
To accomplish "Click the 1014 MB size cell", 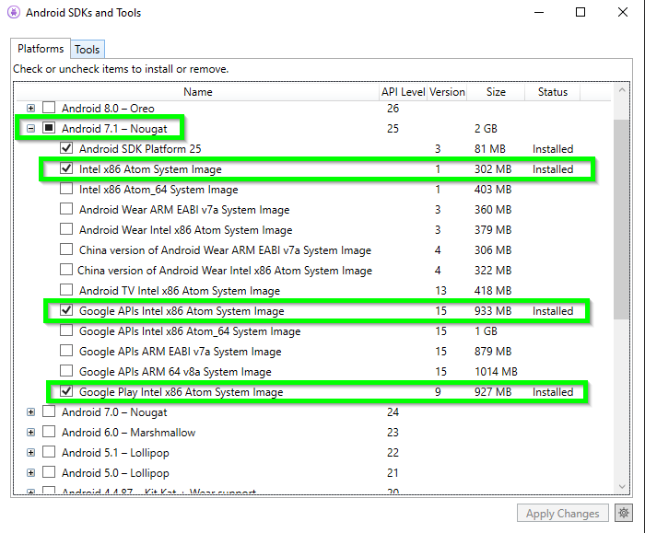I will click(496, 372).
